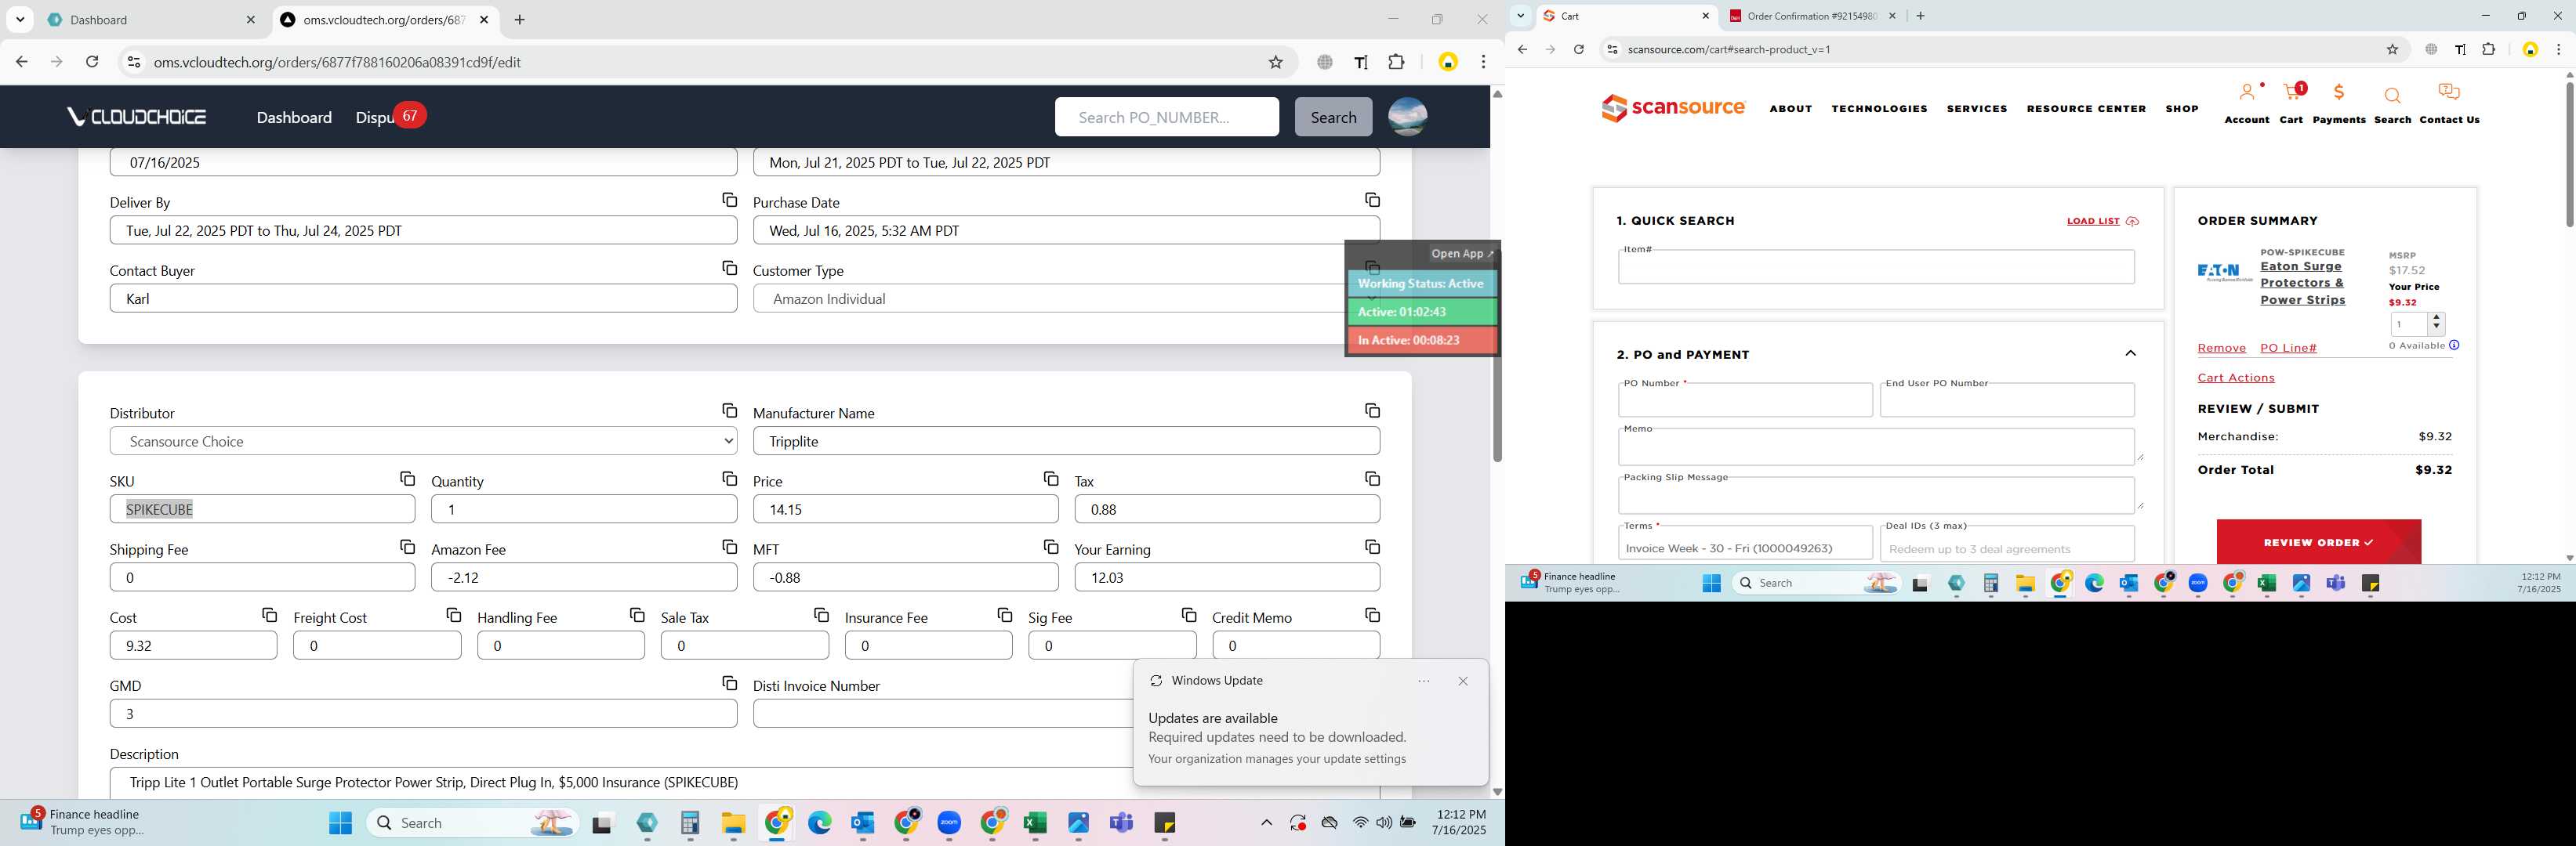Screen dimensions: 2576x846
Task: Open the ABOUT menu on ScanSource
Action: [x=1790, y=109]
